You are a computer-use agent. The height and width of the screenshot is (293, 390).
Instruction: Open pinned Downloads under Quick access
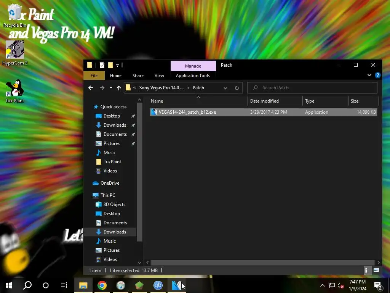coord(115,125)
